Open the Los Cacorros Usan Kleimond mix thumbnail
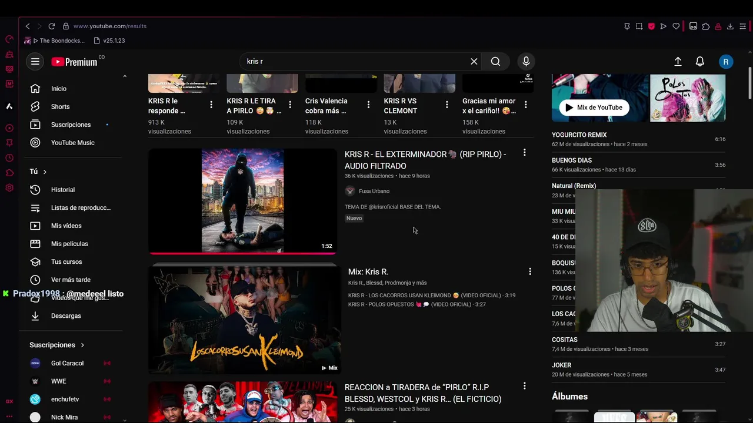The height and width of the screenshot is (423, 753). pos(244,320)
